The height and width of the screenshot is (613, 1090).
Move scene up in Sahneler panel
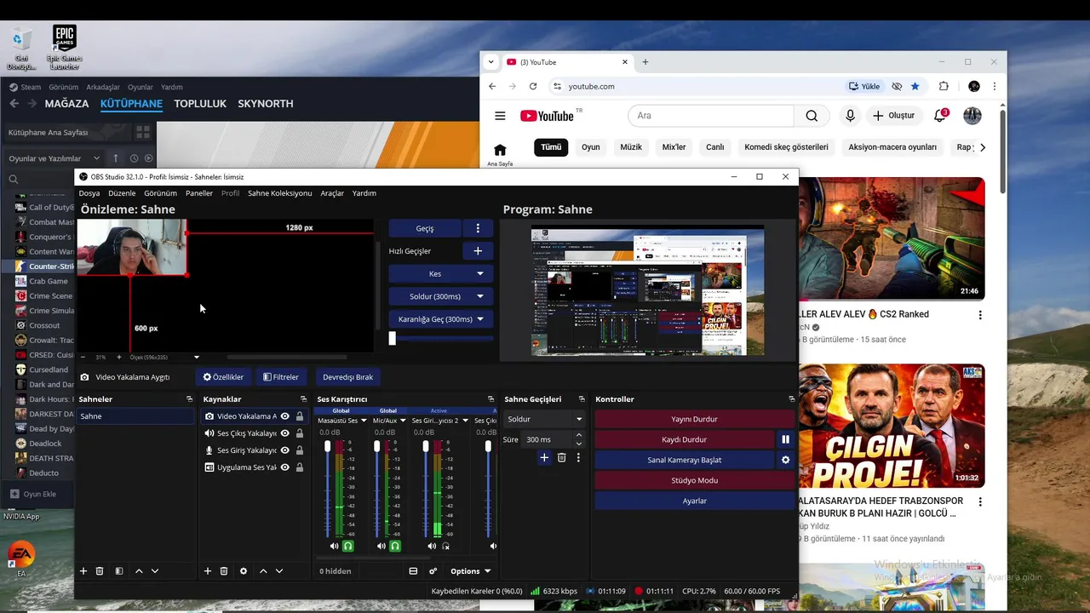pos(139,571)
